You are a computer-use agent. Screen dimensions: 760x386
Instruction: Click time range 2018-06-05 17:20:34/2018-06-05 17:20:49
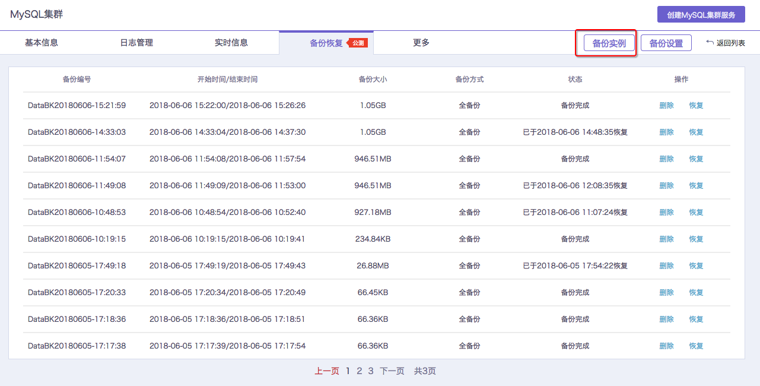(228, 293)
